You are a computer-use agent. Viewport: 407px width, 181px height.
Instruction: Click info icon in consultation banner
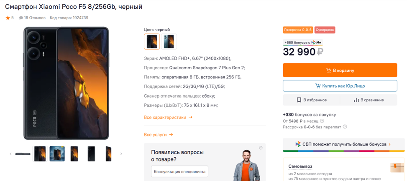(261, 148)
